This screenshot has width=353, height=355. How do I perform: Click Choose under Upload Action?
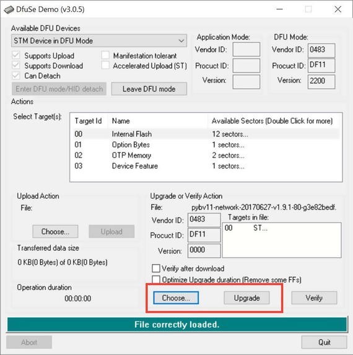(55, 231)
